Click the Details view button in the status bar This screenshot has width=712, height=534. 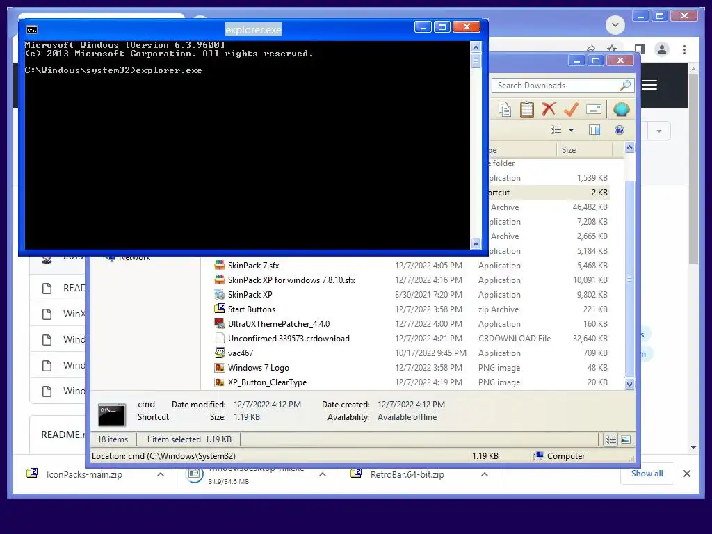point(610,439)
